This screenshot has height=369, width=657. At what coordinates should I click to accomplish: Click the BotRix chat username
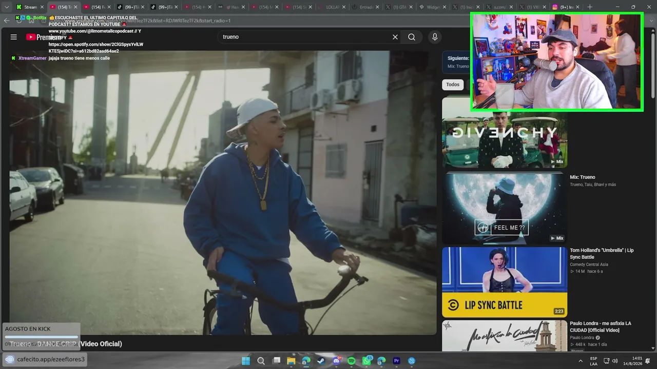[40, 18]
